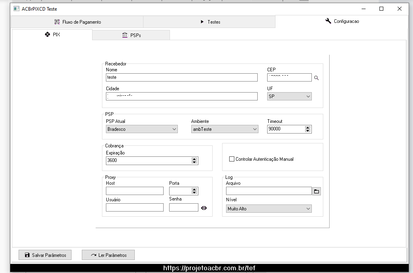Image resolution: width=413 pixels, height=273 pixels.
Task: Open the Testes tab
Action: click(209, 22)
